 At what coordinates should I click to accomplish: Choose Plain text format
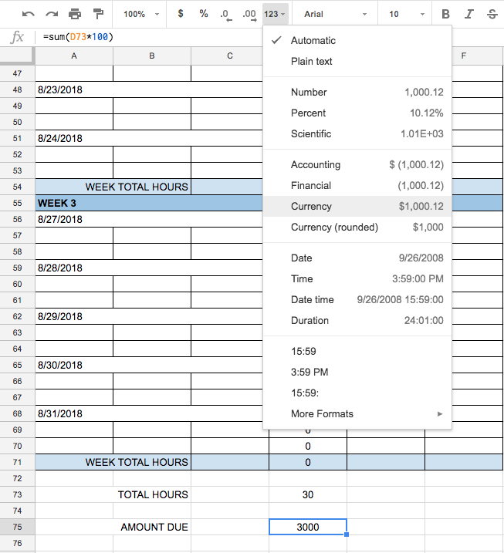coord(357,62)
